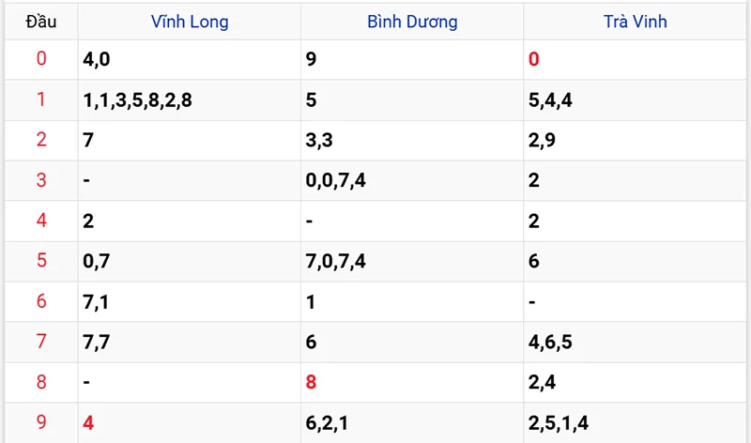
Task: Open the Trà Vinh header link
Action: (635, 22)
